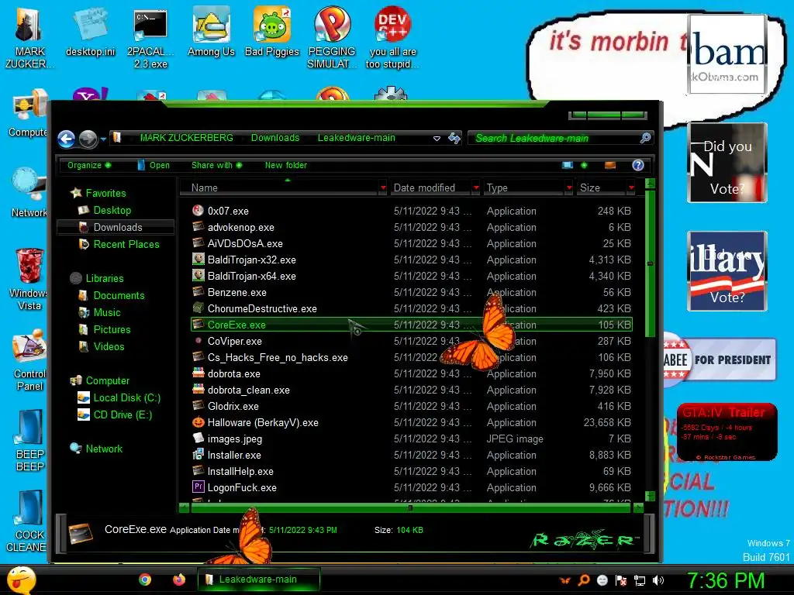Select the file named Cs_Hacks_Free_no_hacks.exe
This screenshot has width=794, height=595.
278,357
